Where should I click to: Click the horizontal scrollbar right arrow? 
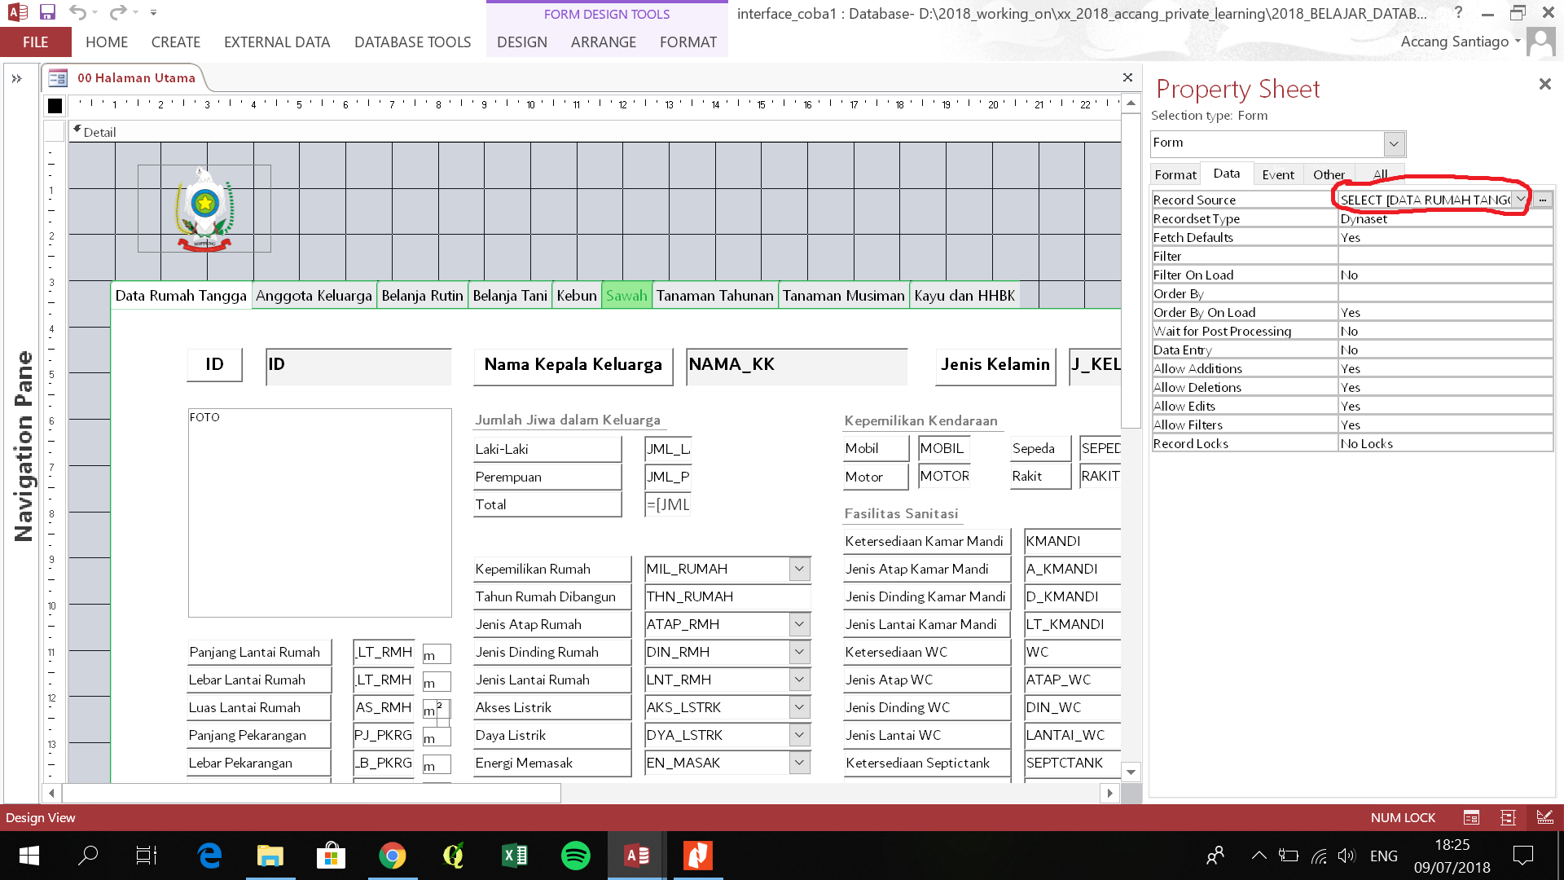click(1109, 793)
